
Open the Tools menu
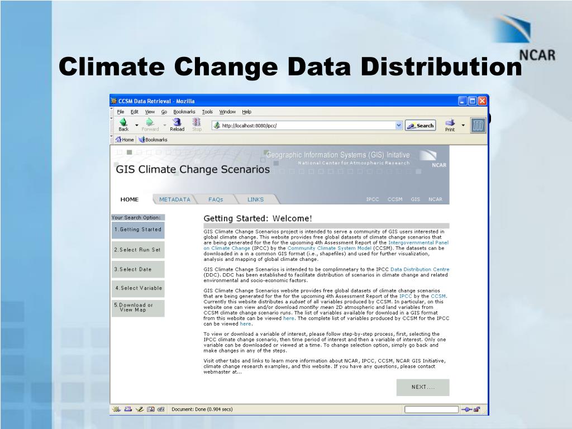point(207,112)
